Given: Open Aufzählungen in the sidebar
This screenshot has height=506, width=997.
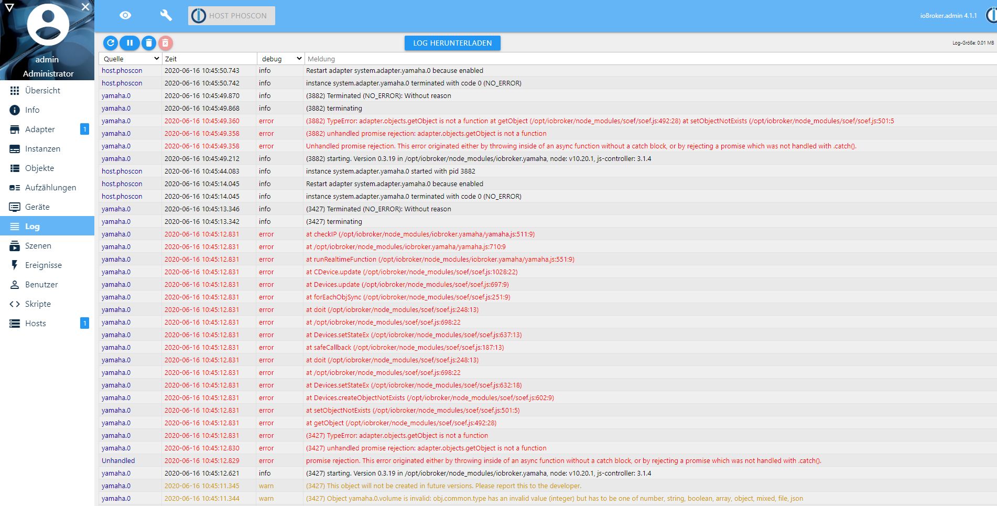Looking at the screenshot, I should pos(47,188).
